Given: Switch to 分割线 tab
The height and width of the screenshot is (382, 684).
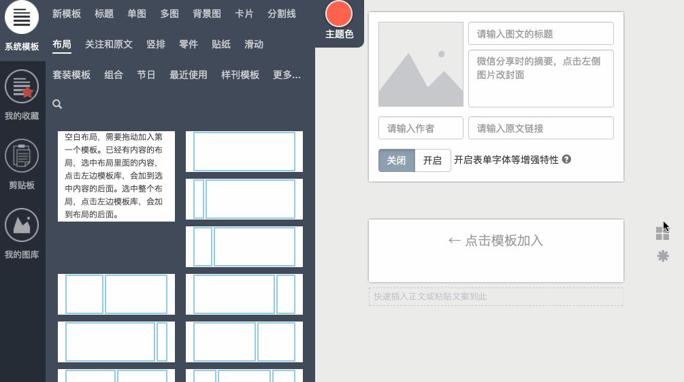Looking at the screenshot, I should point(282,14).
